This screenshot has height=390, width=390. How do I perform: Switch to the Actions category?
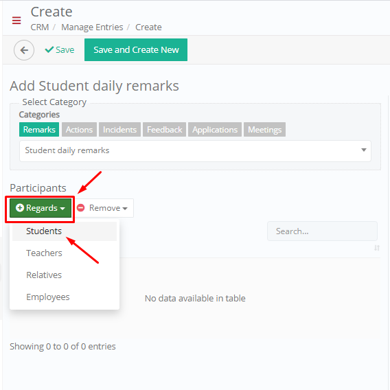click(79, 129)
